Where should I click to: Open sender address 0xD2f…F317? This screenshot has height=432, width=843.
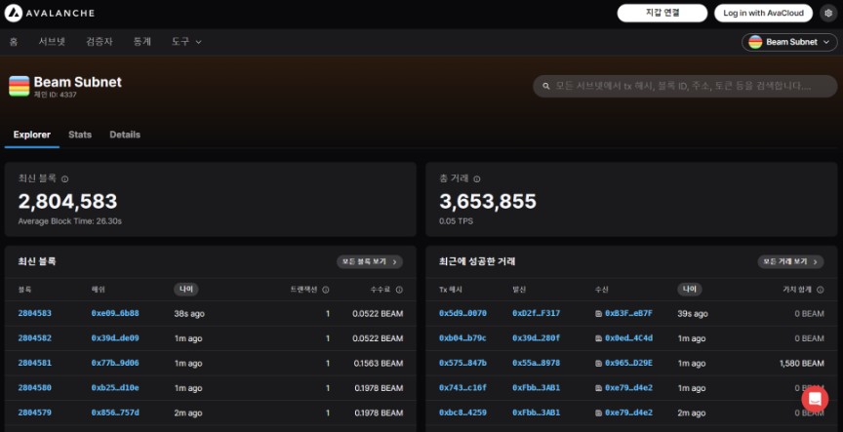(x=536, y=313)
